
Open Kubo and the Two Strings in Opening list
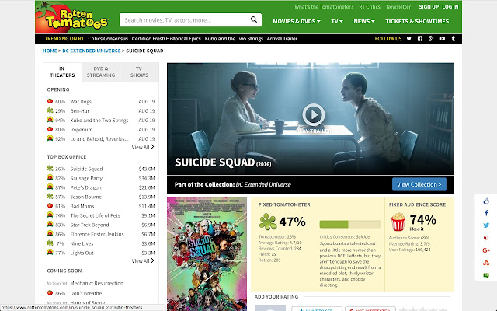pyautogui.click(x=99, y=121)
